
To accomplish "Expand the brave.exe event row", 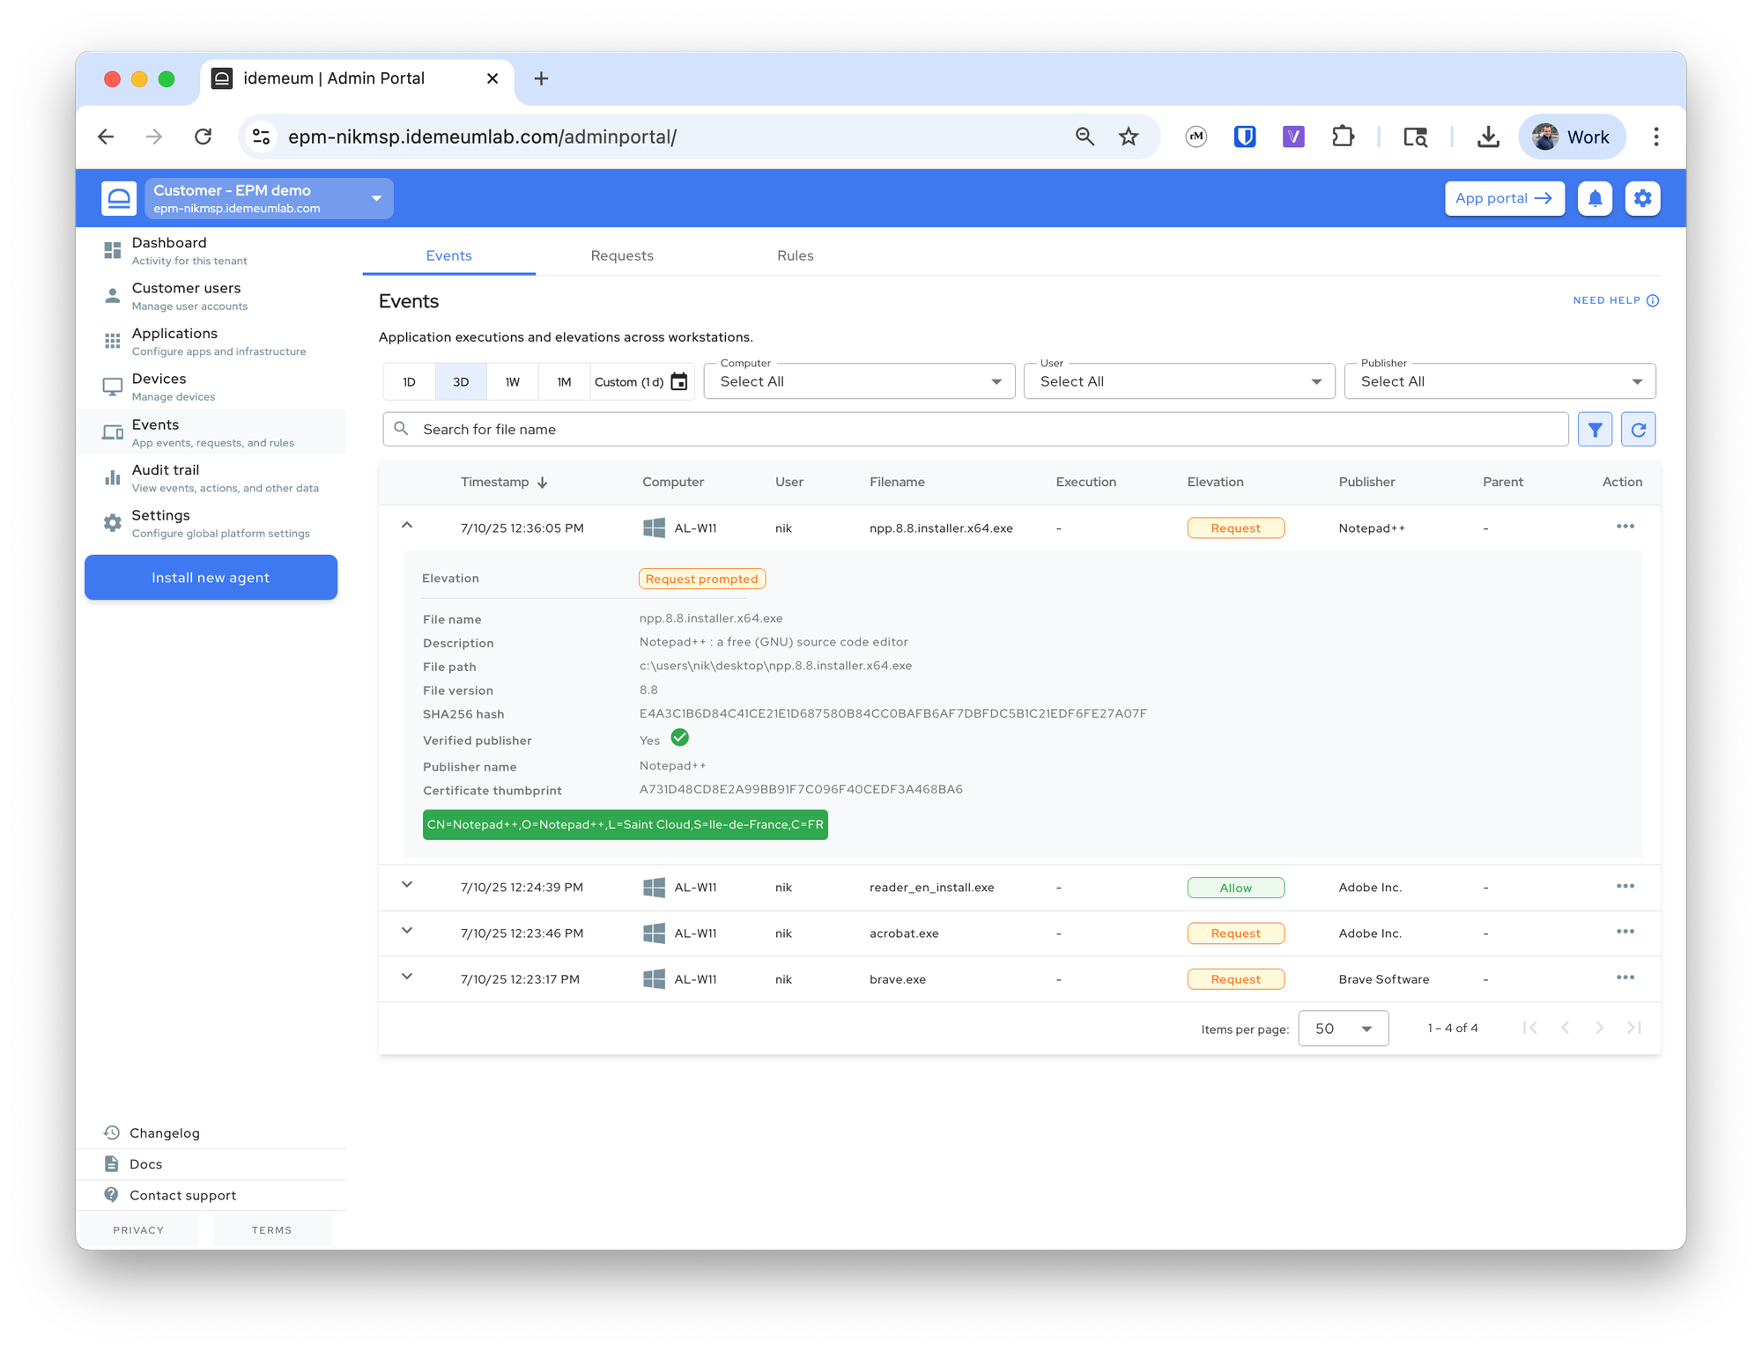I will [407, 977].
